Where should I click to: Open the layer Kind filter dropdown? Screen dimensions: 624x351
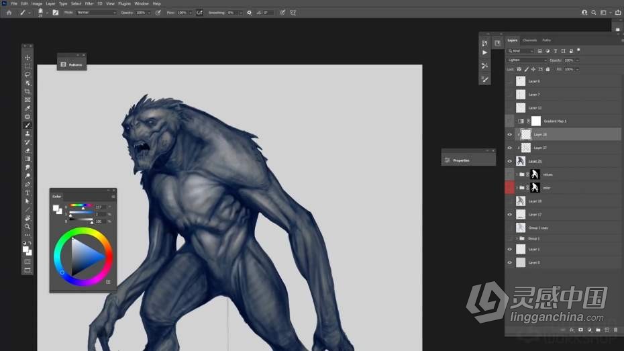[x=520, y=51]
